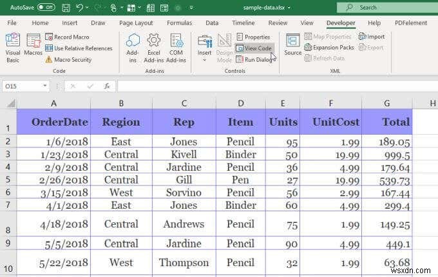Screen dimensions: 438x277
Task: Click Record Macro
Action: [67, 37]
